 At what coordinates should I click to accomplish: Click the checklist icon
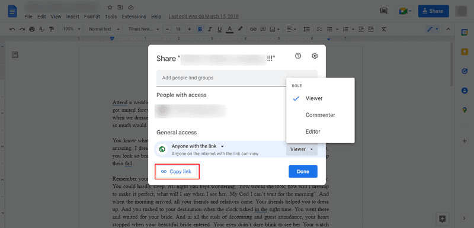(319, 29)
